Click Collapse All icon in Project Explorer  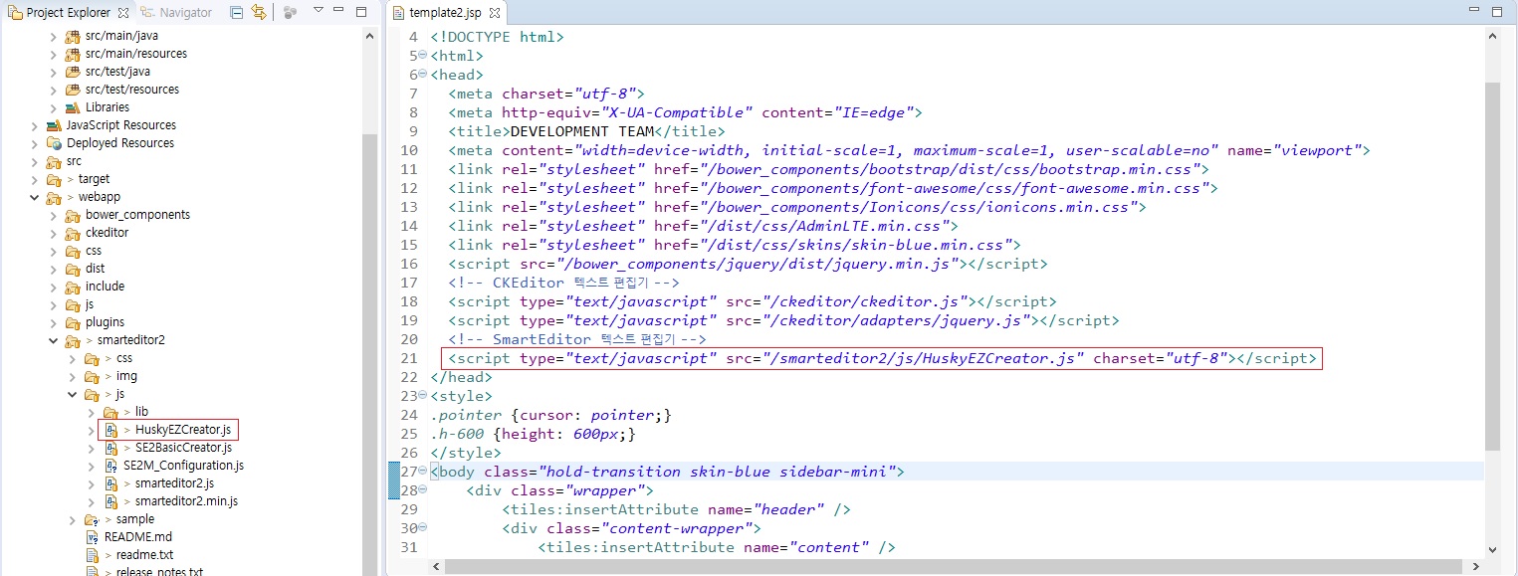click(x=236, y=12)
